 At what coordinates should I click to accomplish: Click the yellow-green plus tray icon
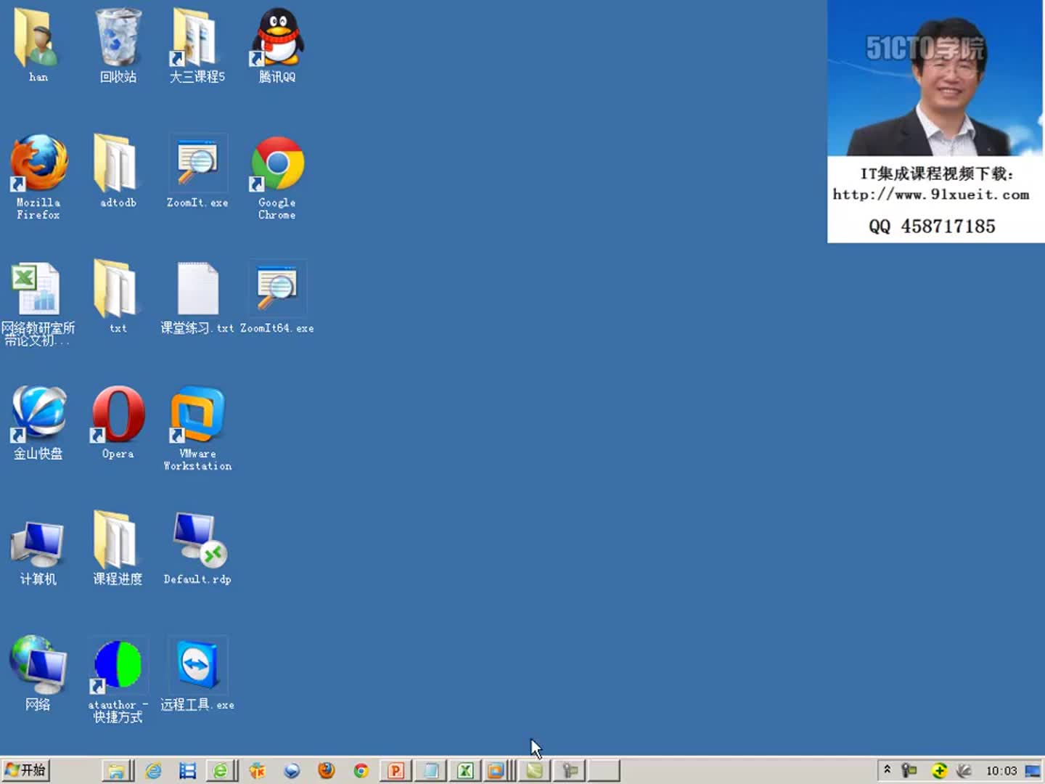coord(939,770)
